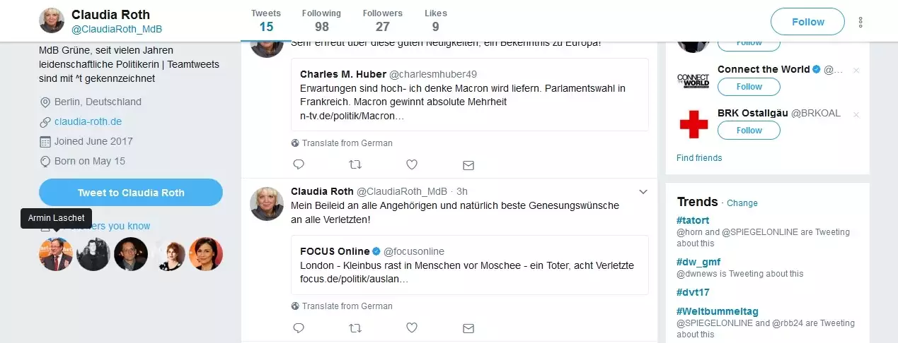Open the #tatort trend

pos(693,220)
